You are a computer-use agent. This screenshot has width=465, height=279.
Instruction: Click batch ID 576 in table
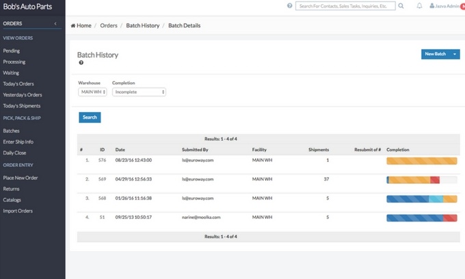point(102,160)
